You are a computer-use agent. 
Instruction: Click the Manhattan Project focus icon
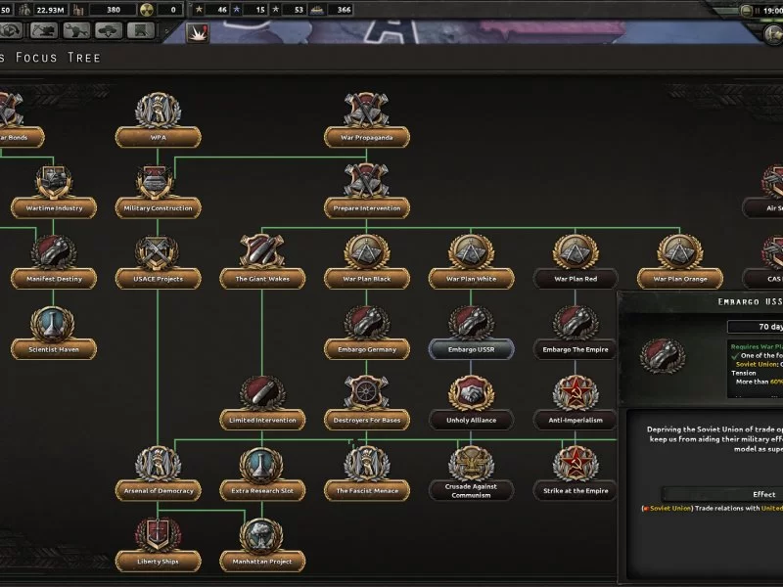(262, 534)
